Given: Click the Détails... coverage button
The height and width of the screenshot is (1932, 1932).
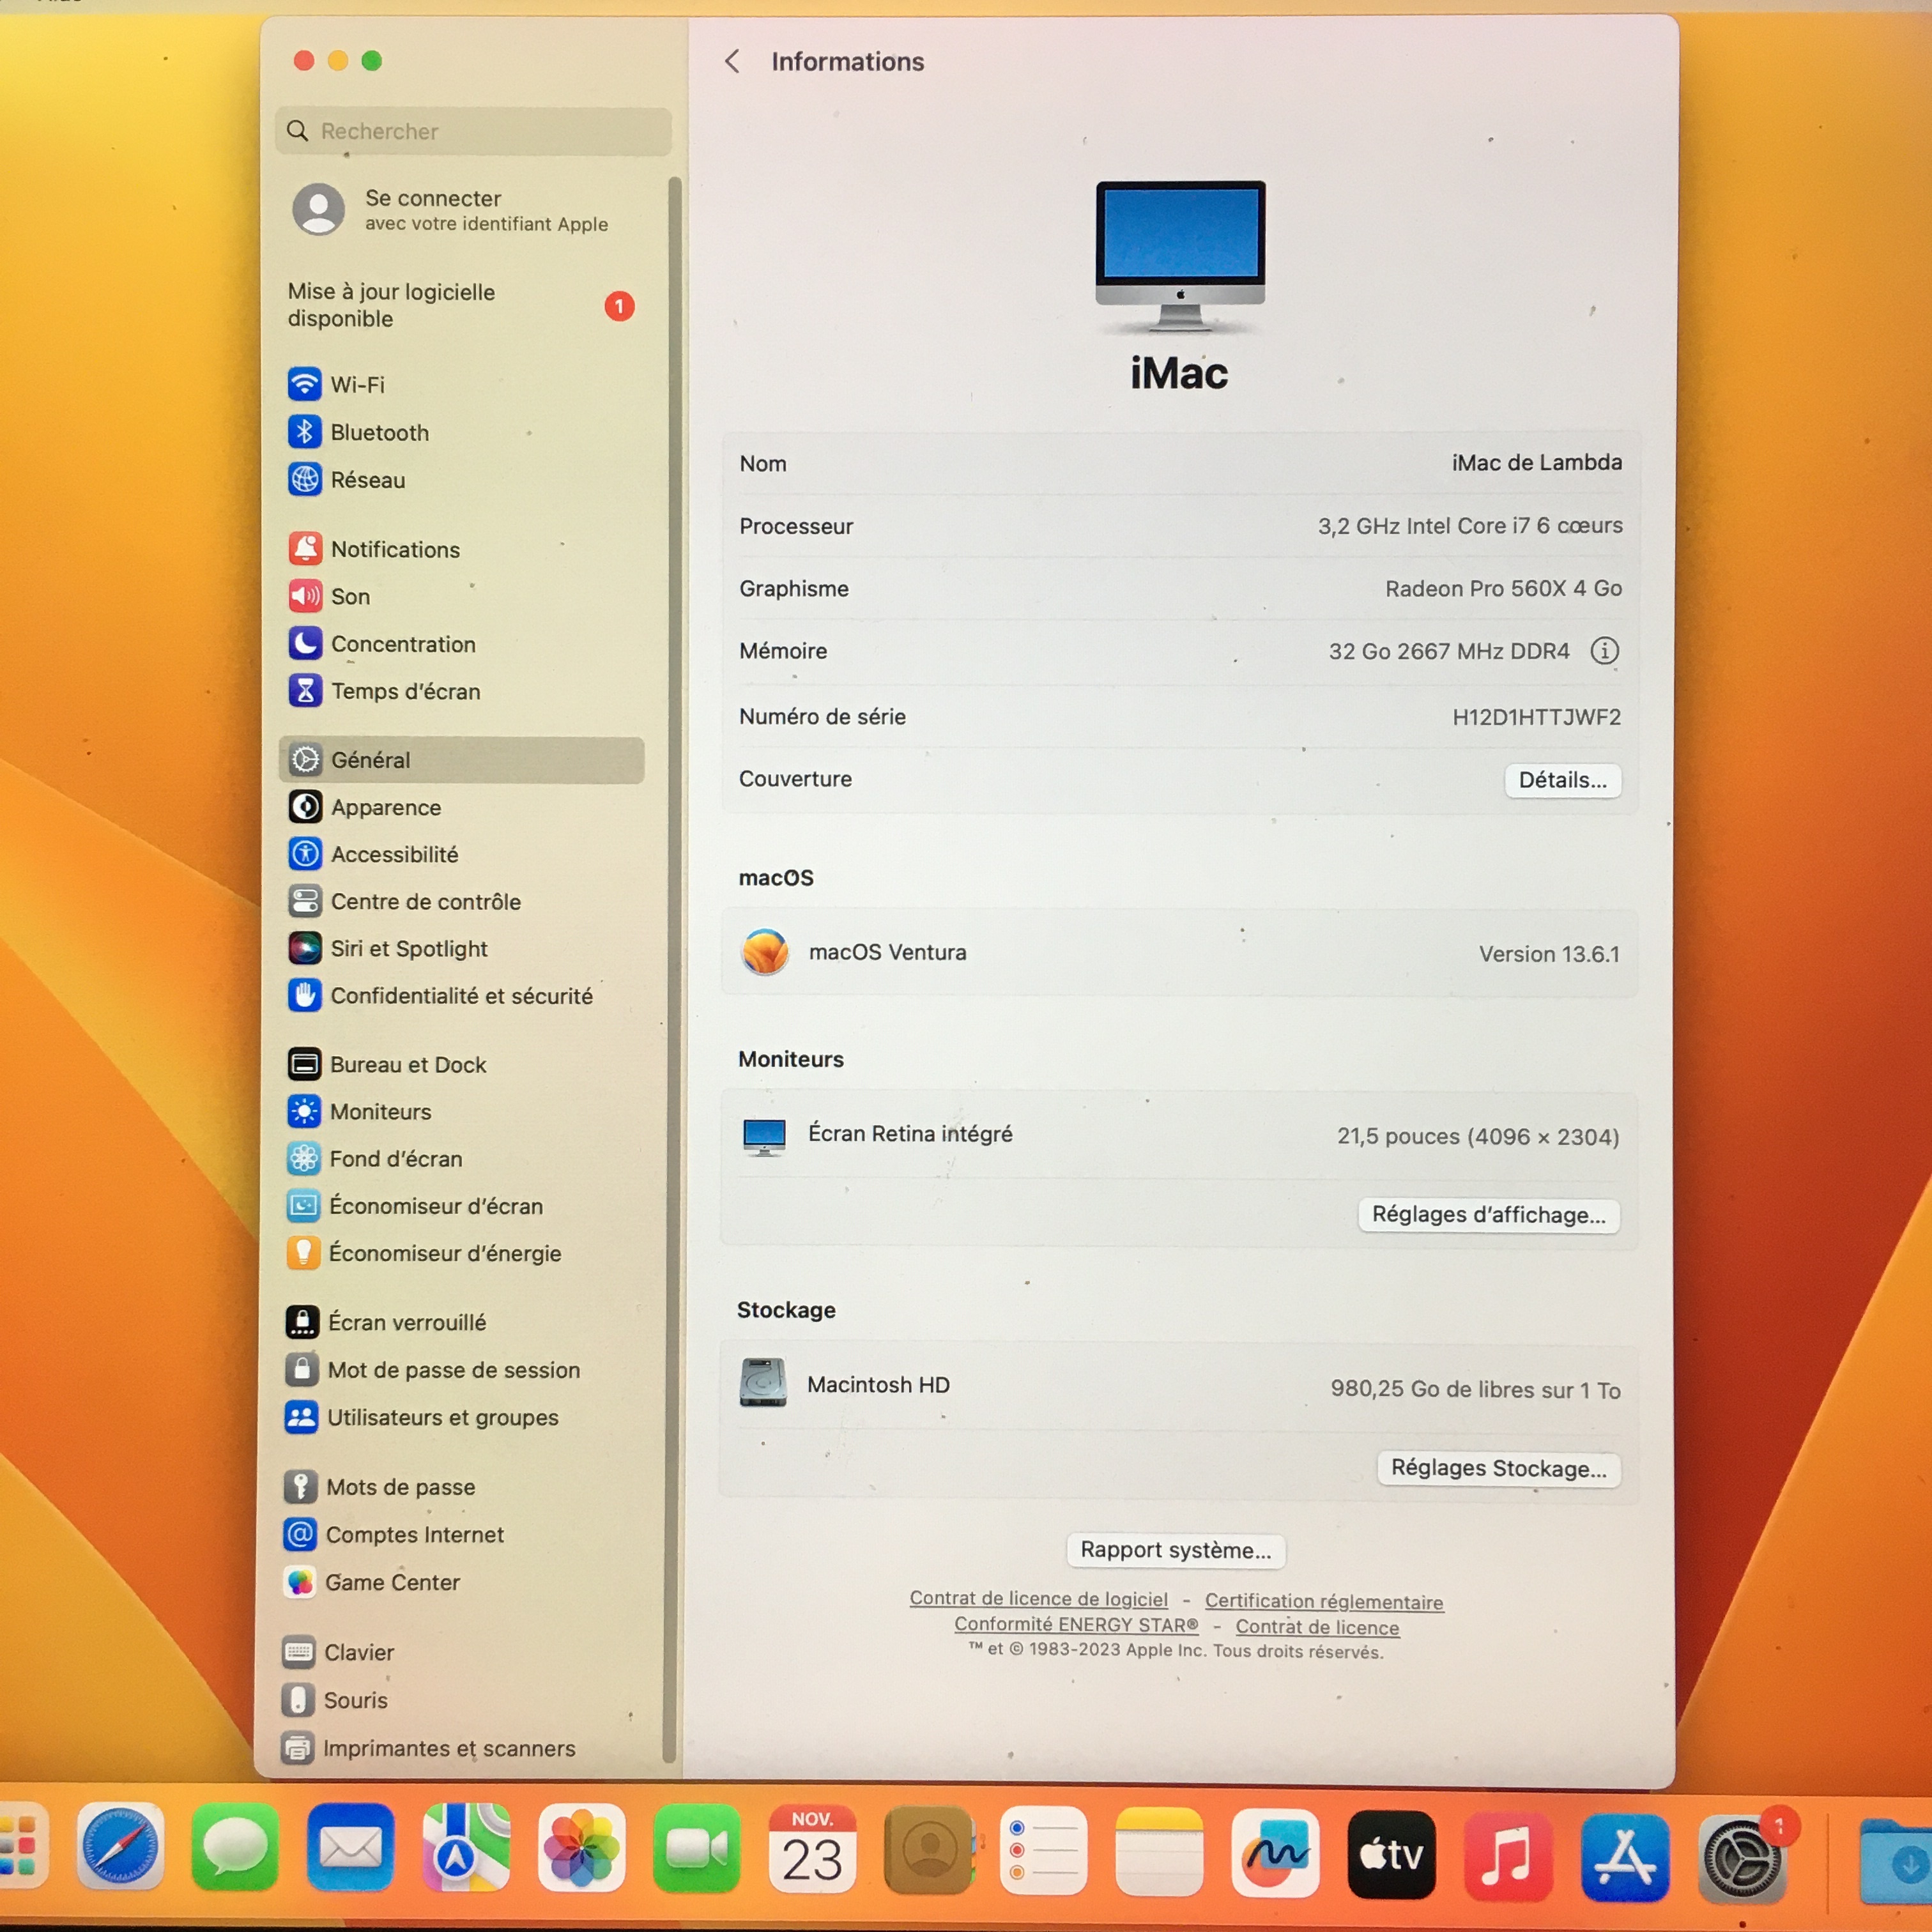Looking at the screenshot, I should click(x=1562, y=780).
